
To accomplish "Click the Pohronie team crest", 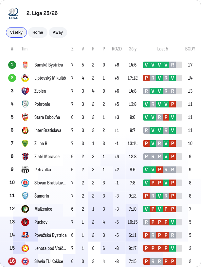I will 25,104.
